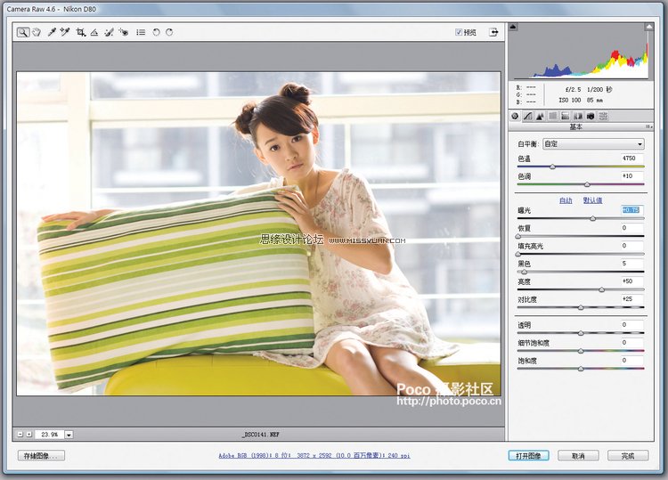Open the 白平衡 white balance dropdown
The image size is (668, 480).
click(593, 144)
